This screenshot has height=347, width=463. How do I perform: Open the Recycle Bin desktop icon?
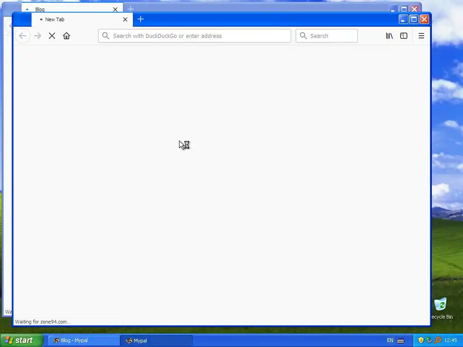(x=442, y=308)
